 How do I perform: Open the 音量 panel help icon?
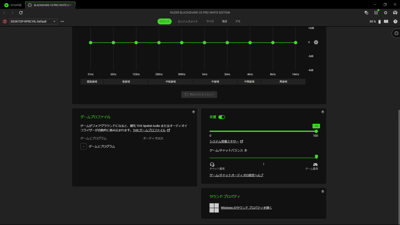pos(322,112)
